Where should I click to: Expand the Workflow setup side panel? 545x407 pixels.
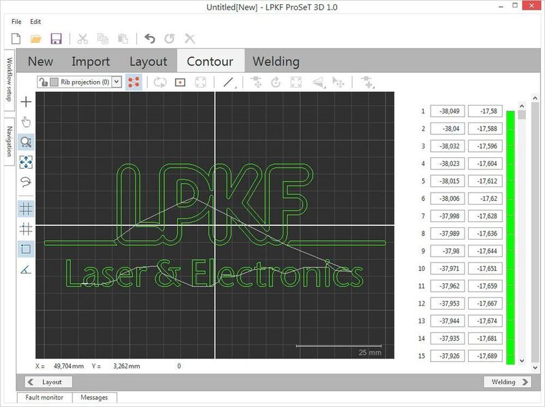click(9, 80)
